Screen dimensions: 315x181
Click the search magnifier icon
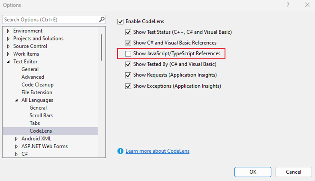pyautogui.click(x=102, y=19)
